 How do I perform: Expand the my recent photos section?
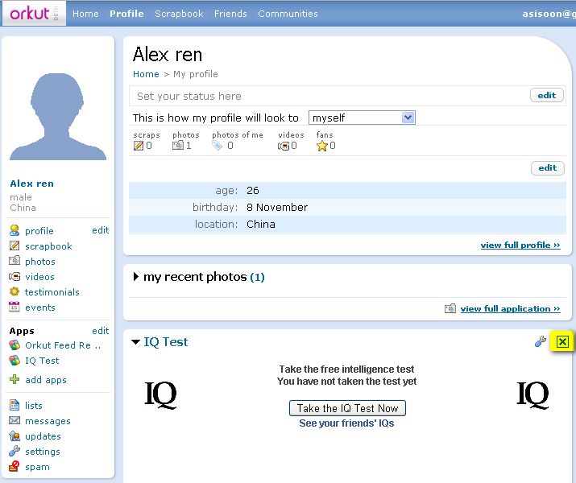tap(136, 277)
